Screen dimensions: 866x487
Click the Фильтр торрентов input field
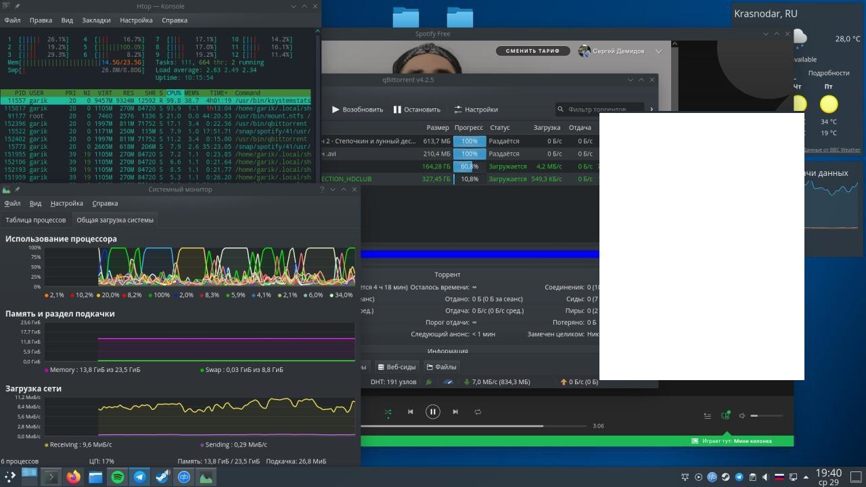601,109
